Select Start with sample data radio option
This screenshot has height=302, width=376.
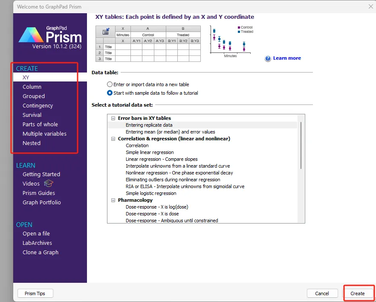coord(110,93)
